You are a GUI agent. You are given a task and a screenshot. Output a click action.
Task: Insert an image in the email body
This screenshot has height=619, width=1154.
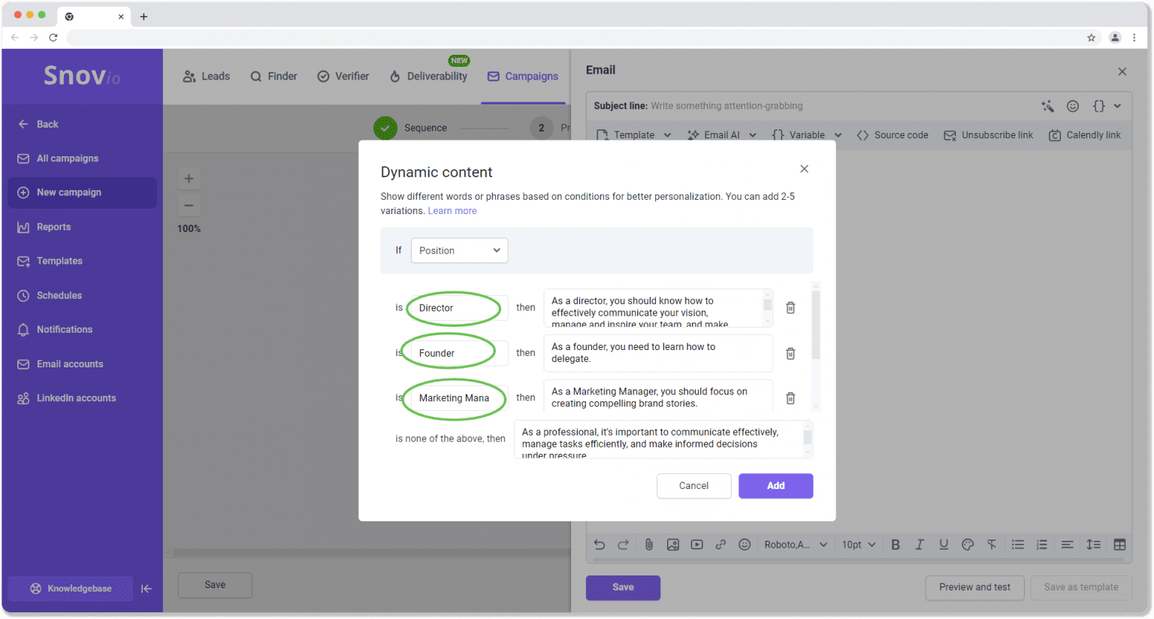(673, 545)
